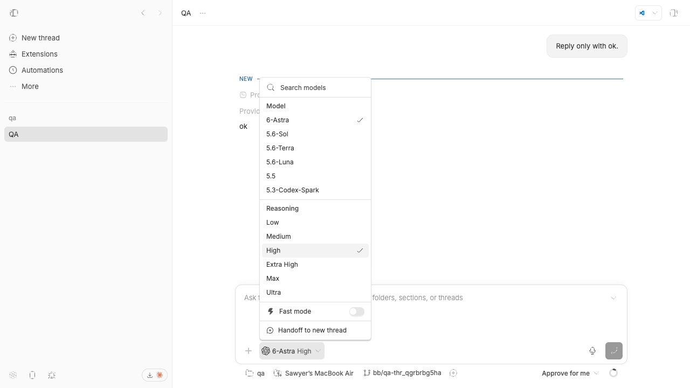Select 5.3-Codex-Spark from the model list
Image resolution: width=690 pixels, height=388 pixels.
click(315, 190)
